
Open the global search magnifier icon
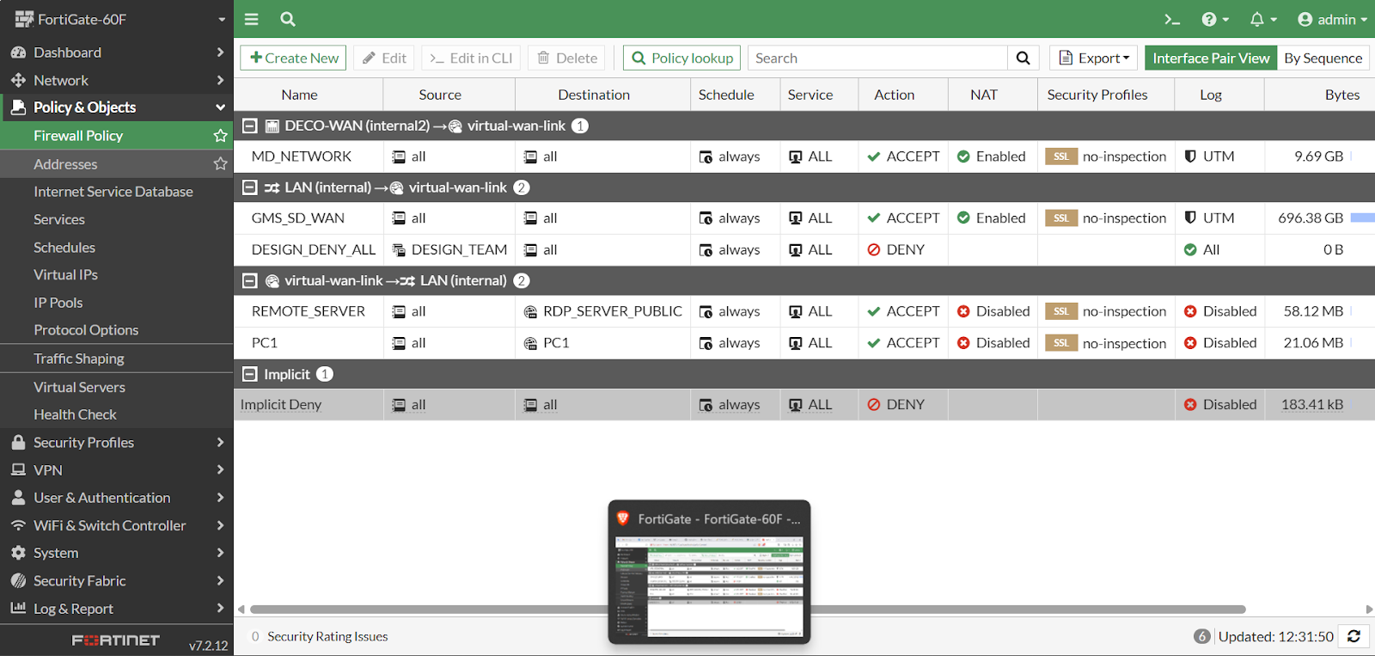click(288, 19)
